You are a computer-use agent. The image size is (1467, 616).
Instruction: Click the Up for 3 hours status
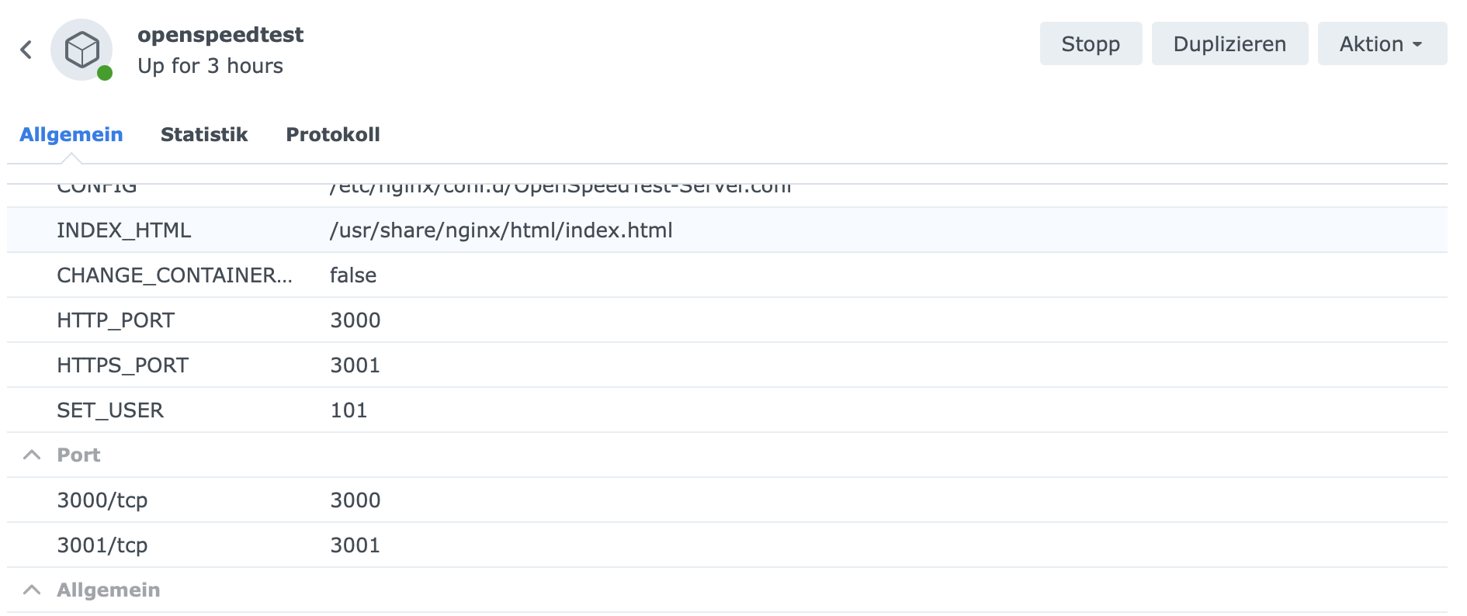pos(210,66)
